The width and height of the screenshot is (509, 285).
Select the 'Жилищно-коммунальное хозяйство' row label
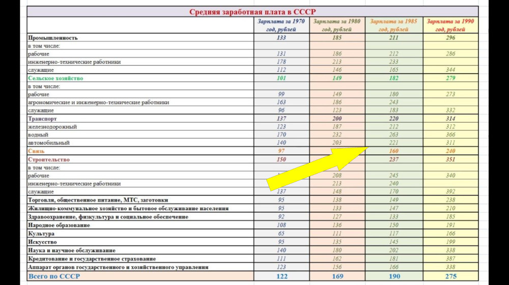tap(128, 208)
